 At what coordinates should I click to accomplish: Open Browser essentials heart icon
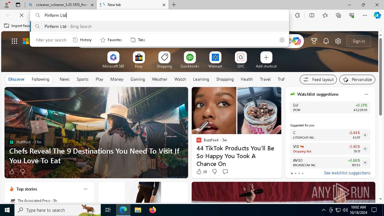(352, 15)
